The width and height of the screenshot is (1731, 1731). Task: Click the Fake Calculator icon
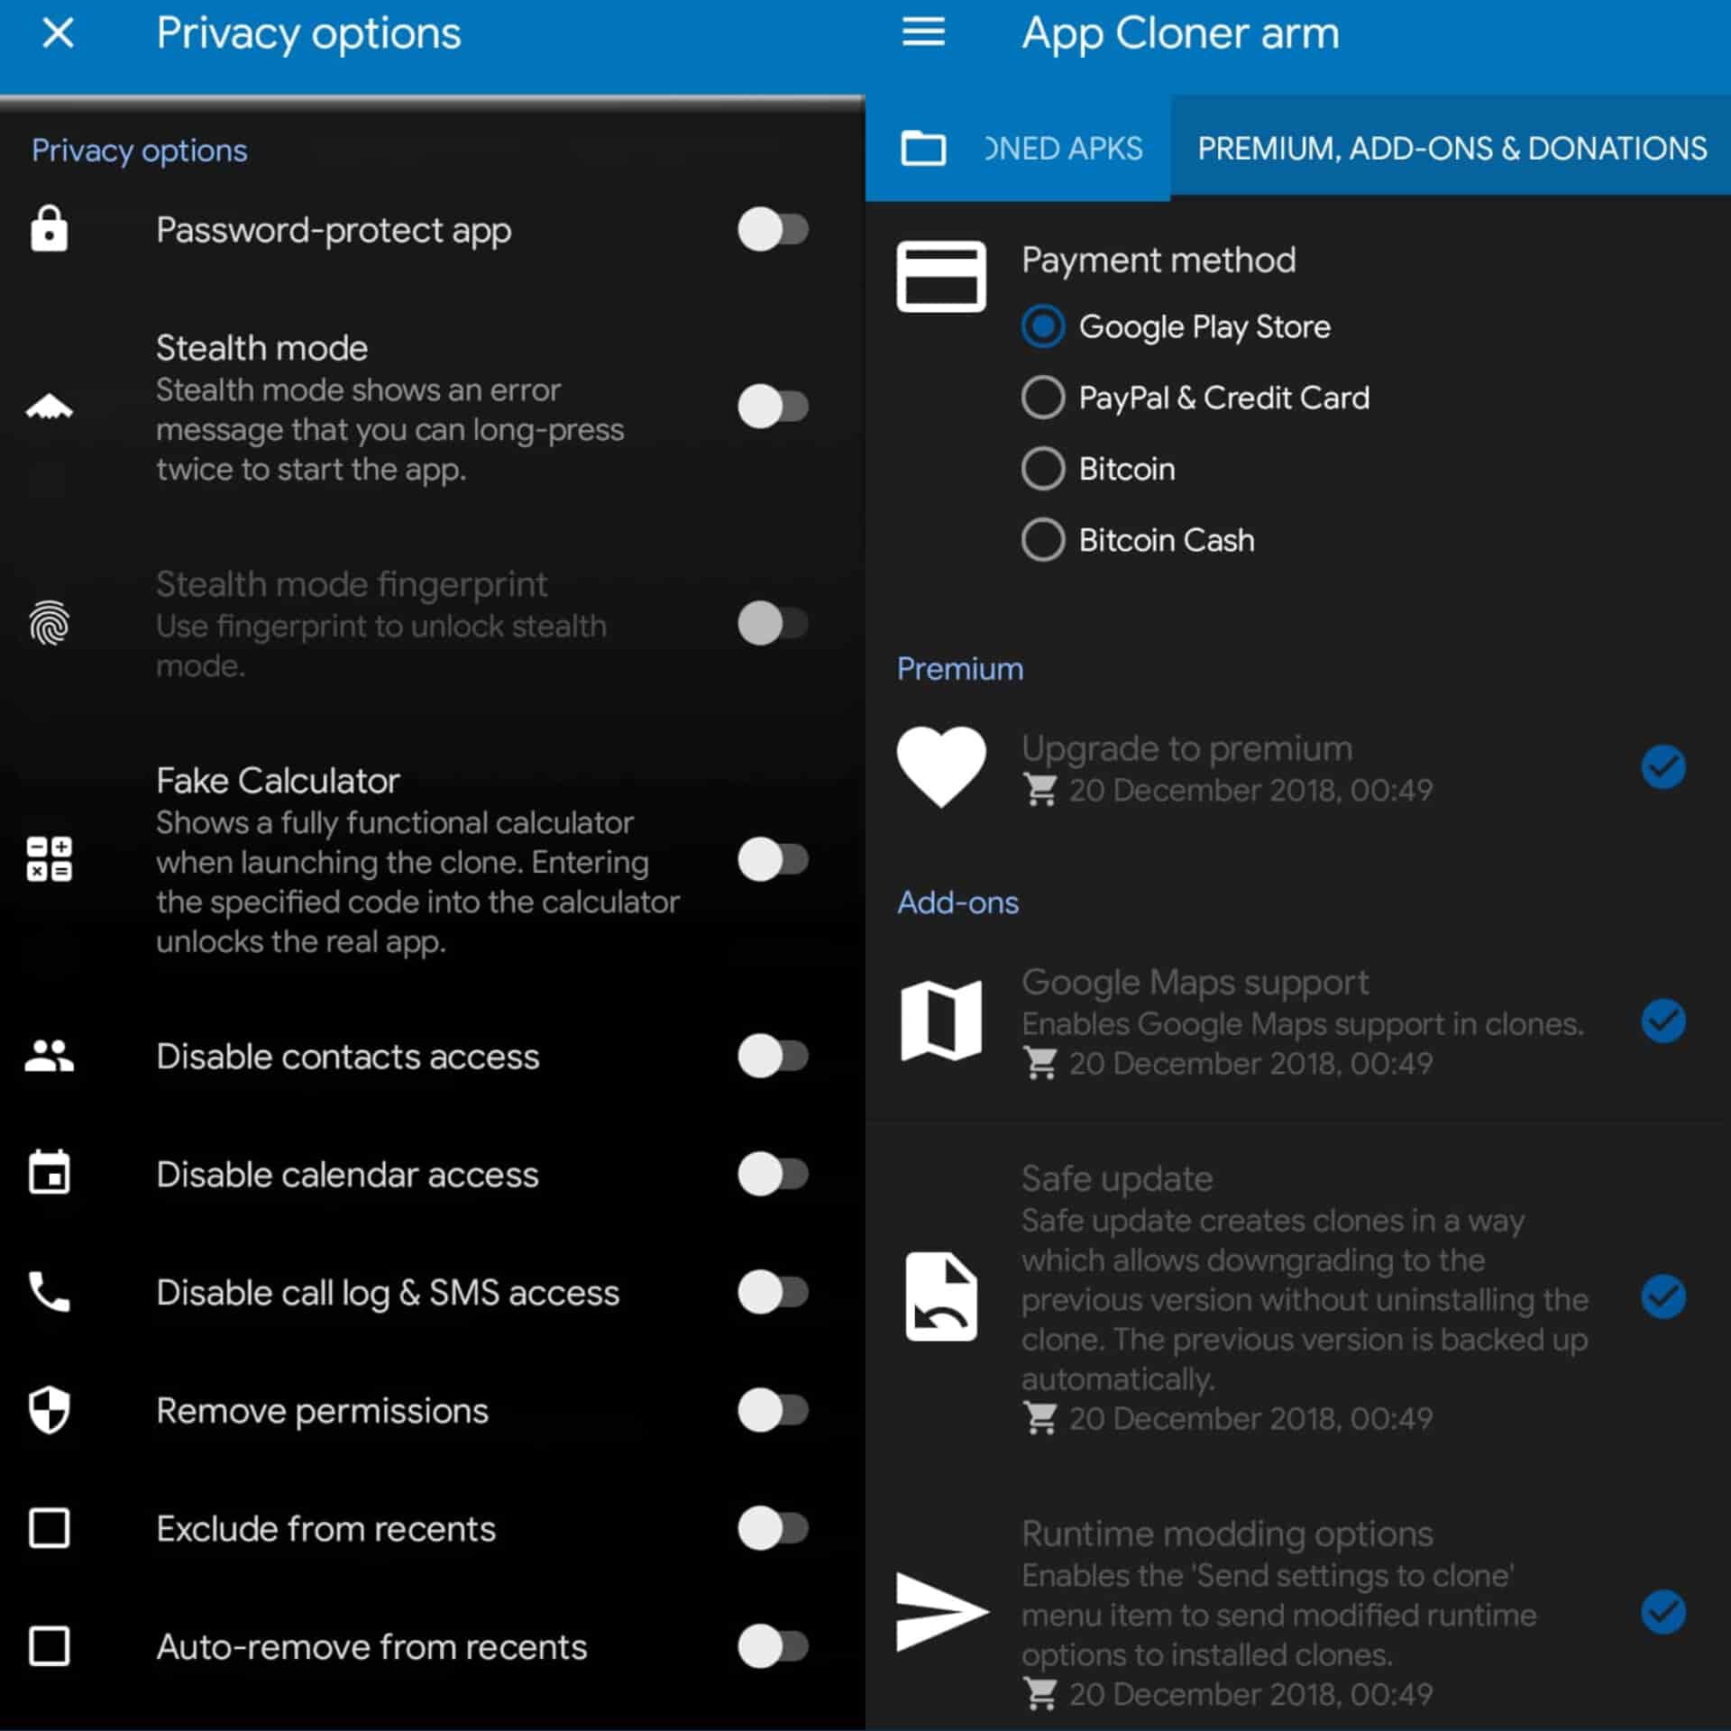(49, 858)
